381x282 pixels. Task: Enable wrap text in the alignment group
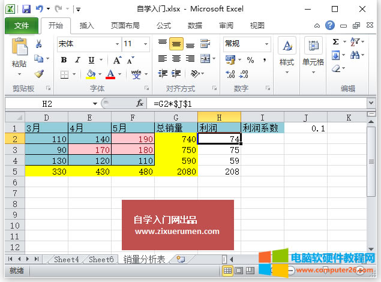coord(205,44)
